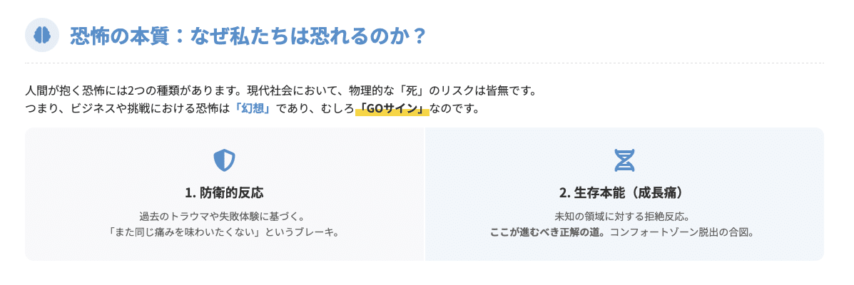Click the text 未知の領域に対する拒絶反応。
The image size is (854, 285).
pyautogui.click(x=624, y=215)
